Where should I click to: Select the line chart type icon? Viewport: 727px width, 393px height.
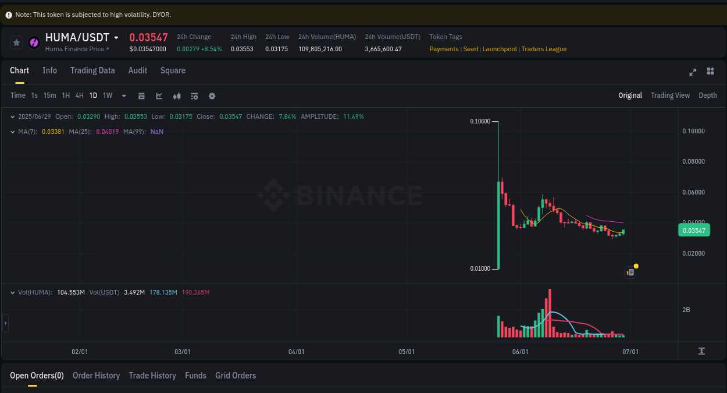(x=159, y=95)
